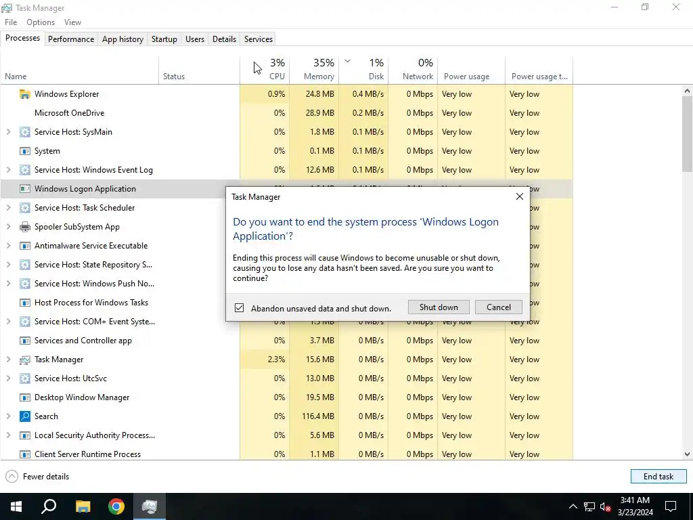This screenshot has width=693, height=520.
Task: Expand Service Host: Task Scheduler group
Action: pos(8,208)
